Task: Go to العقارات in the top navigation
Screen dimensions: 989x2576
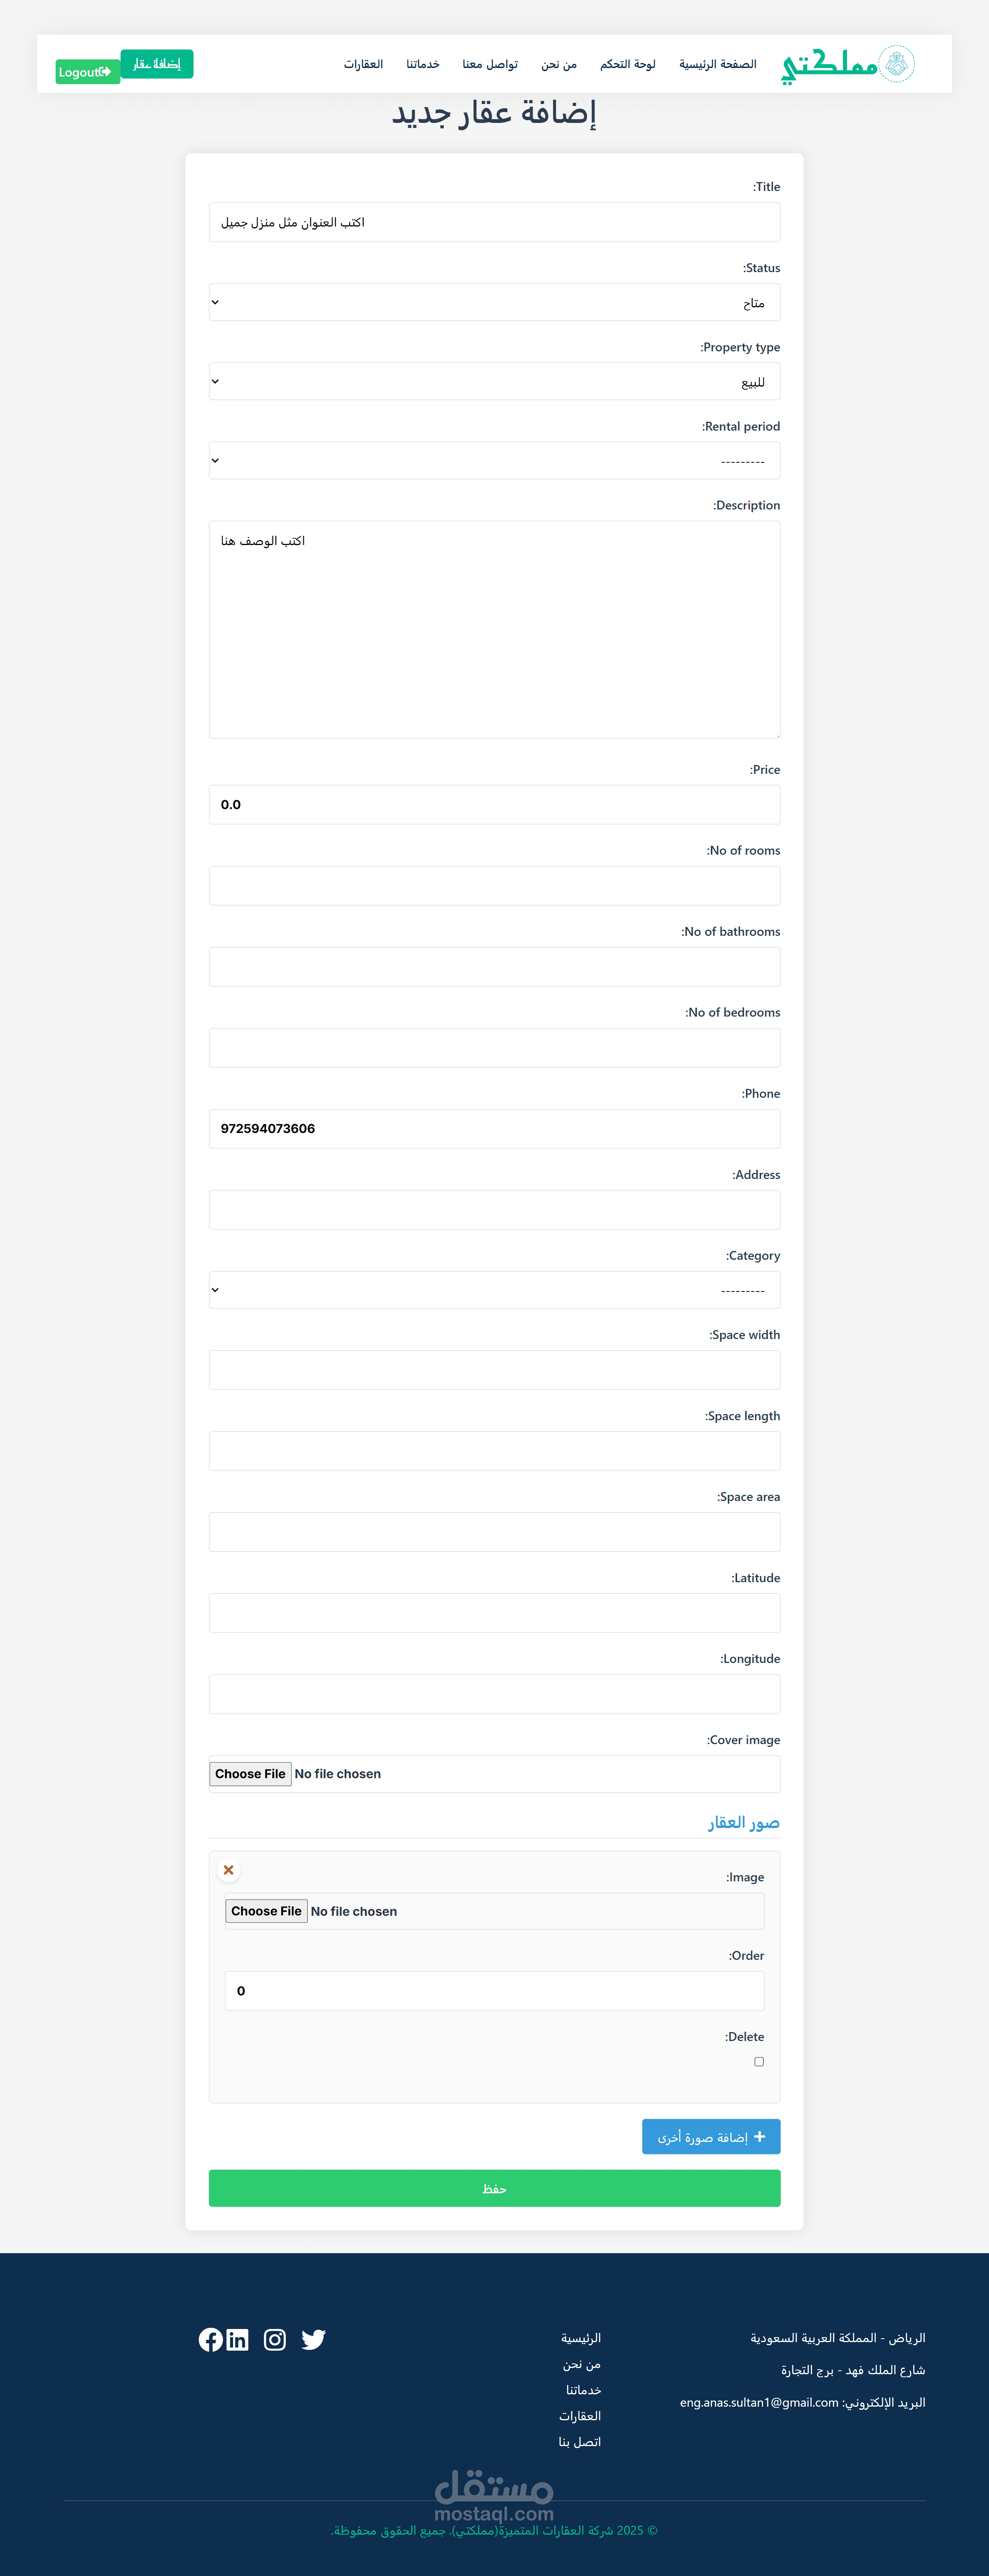Action: pyautogui.click(x=364, y=64)
